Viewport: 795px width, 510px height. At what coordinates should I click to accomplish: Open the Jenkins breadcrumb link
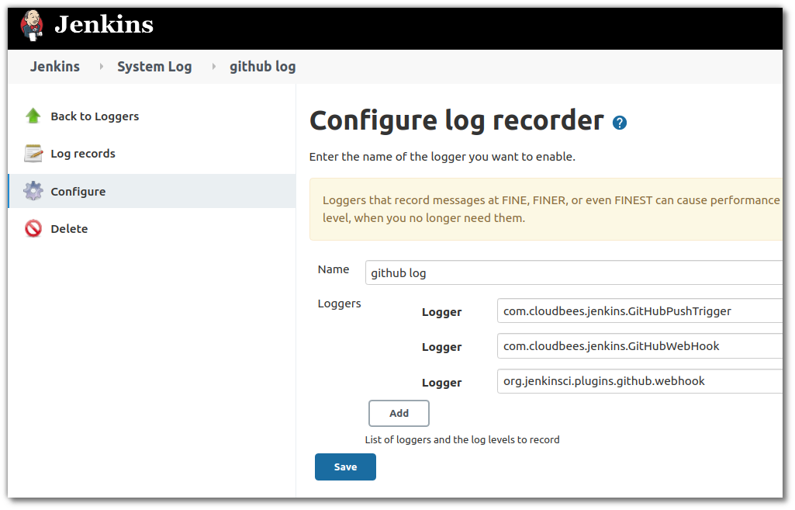(55, 67)
